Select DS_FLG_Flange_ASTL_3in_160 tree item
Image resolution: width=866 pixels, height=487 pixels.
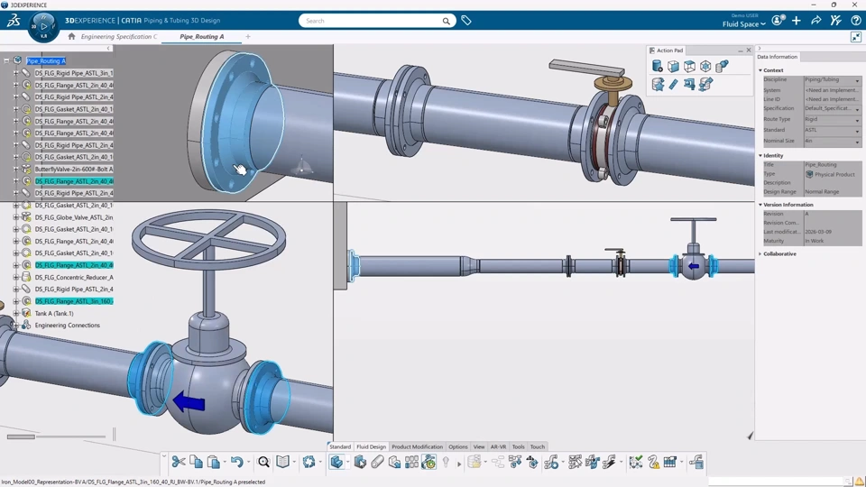74,301
